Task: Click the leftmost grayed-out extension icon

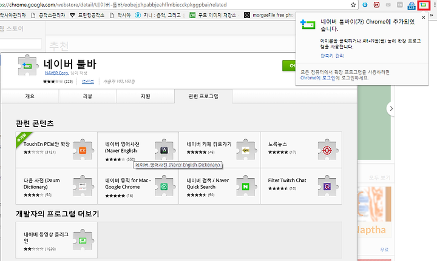Action: point(388,5)
